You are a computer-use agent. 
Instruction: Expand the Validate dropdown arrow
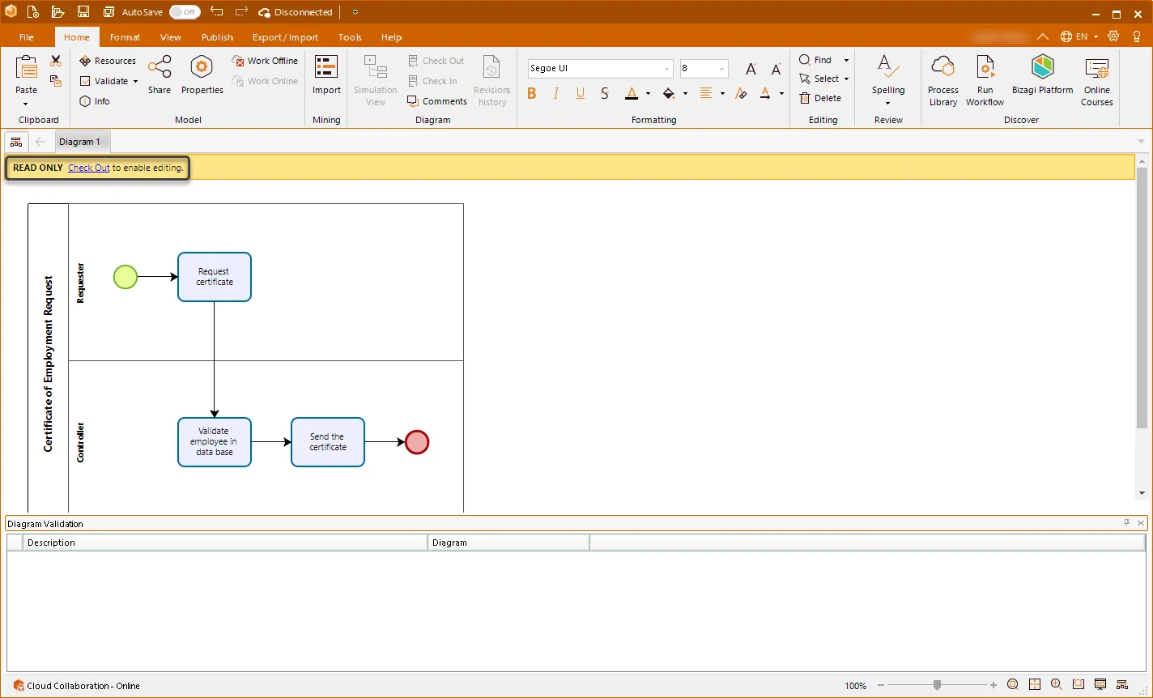point(135,81)
